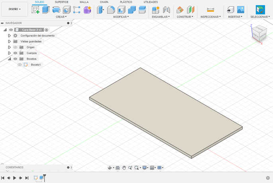Click the Look At icon
Screen dimensions: 273x183
118,168
